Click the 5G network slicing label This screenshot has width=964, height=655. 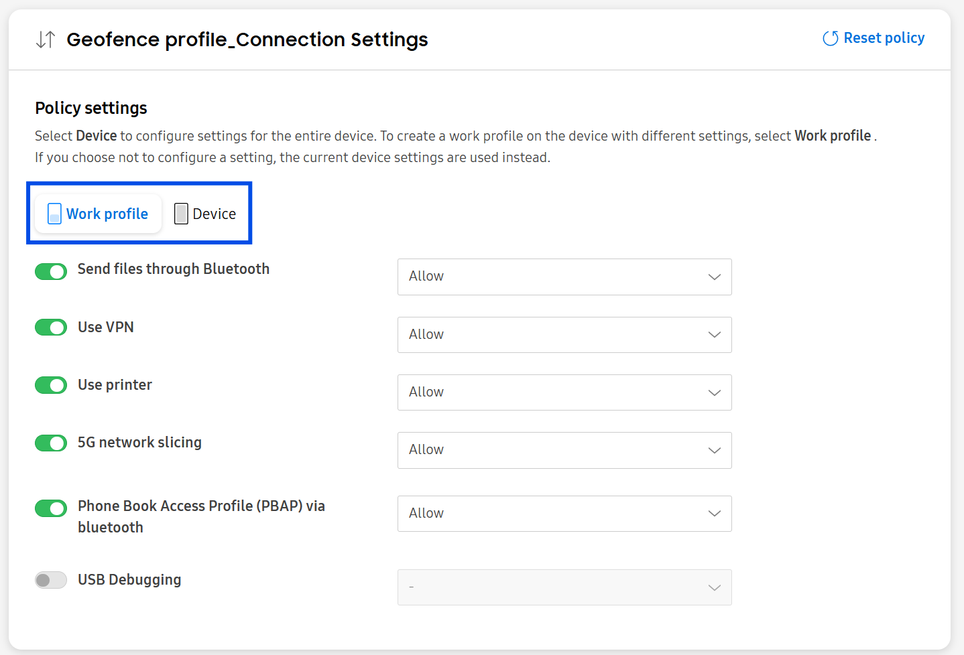click(x=139, y=443)
